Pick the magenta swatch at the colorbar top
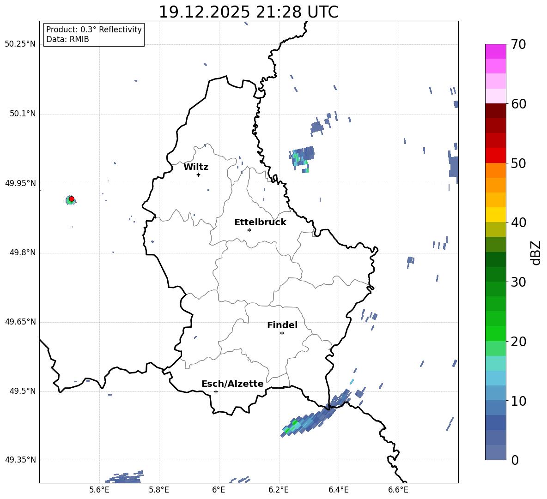This screenshot has width=547, height=499. 495,52
